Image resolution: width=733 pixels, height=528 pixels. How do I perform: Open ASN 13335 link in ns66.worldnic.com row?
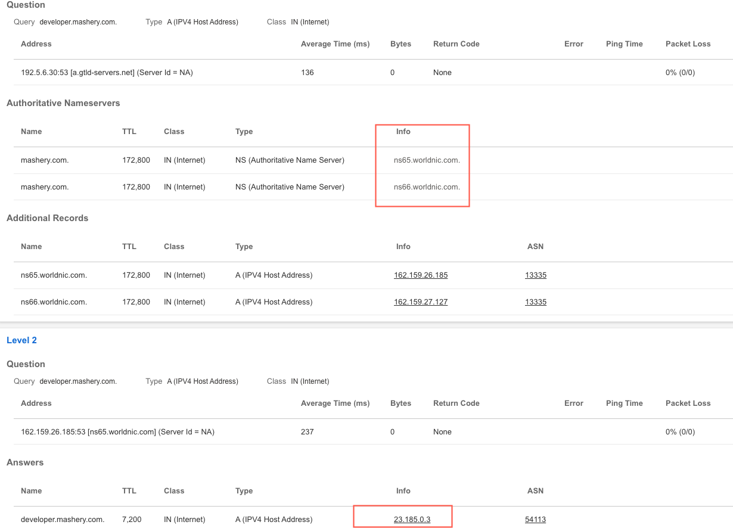pos(536,302)
